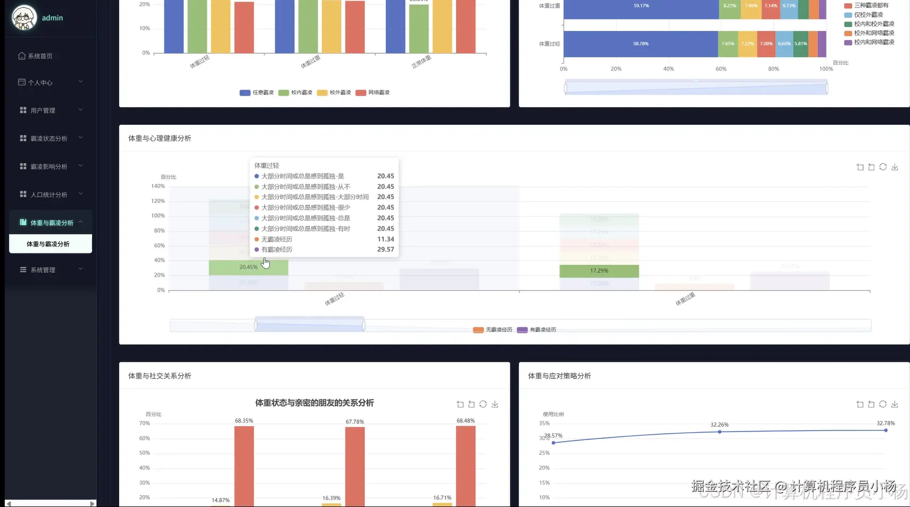Expand the 用户管理 chevron
Image resolution: width=910 pixels, height=507 pixels.
80,109
